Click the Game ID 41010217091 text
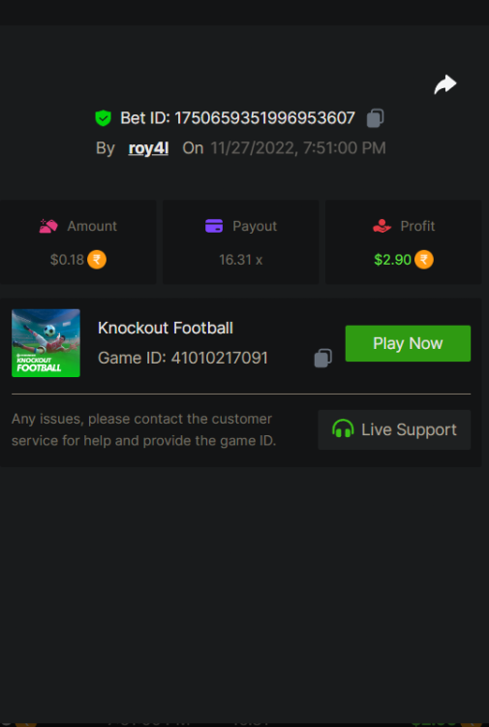The width and height of the screenshot is (489, 727). (x=183, y=358)
